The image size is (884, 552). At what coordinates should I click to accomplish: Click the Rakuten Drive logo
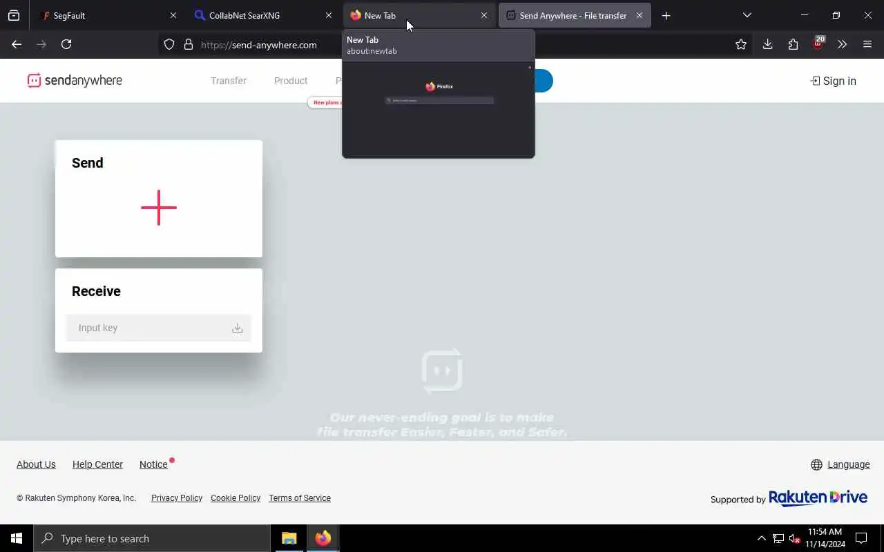(x=818, y=497)
